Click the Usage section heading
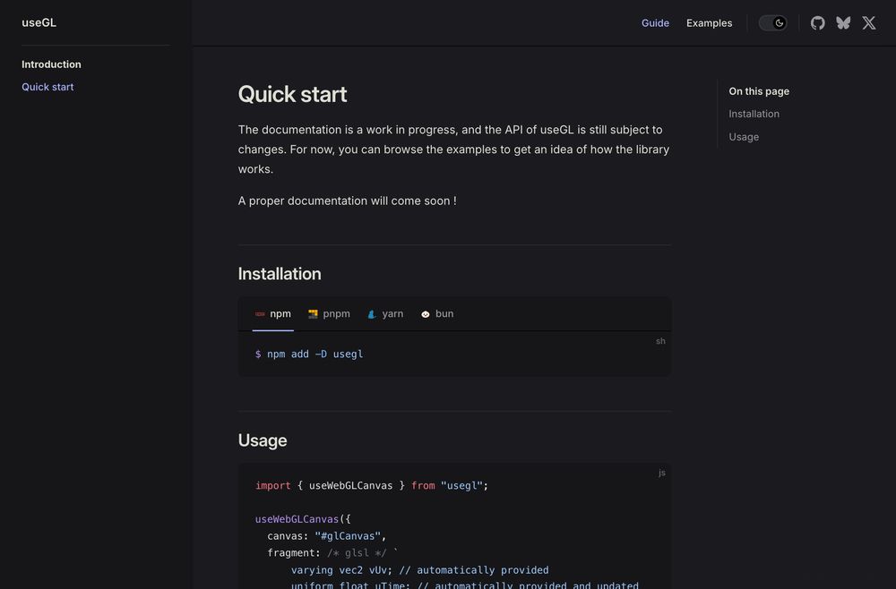Viewport: 896px width, 589px height. [263, 440]
